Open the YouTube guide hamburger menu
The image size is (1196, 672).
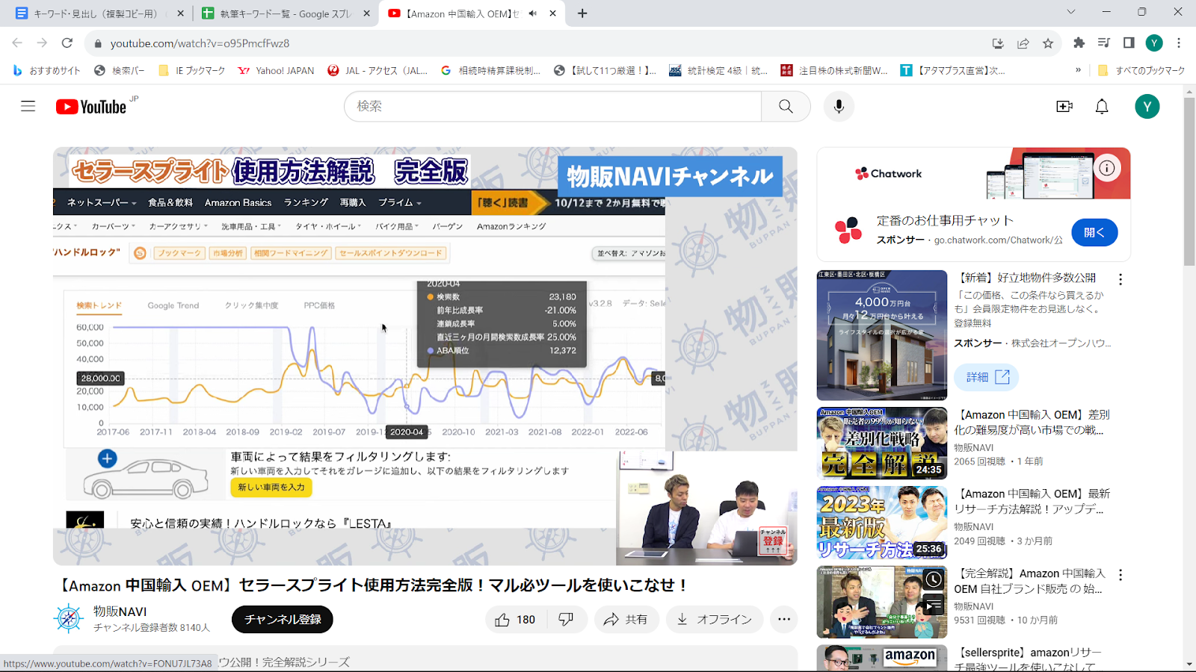(x=28, y=106)
